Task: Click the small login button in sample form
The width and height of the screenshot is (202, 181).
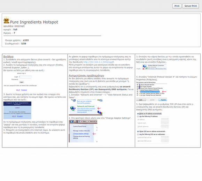Action: 22,82
